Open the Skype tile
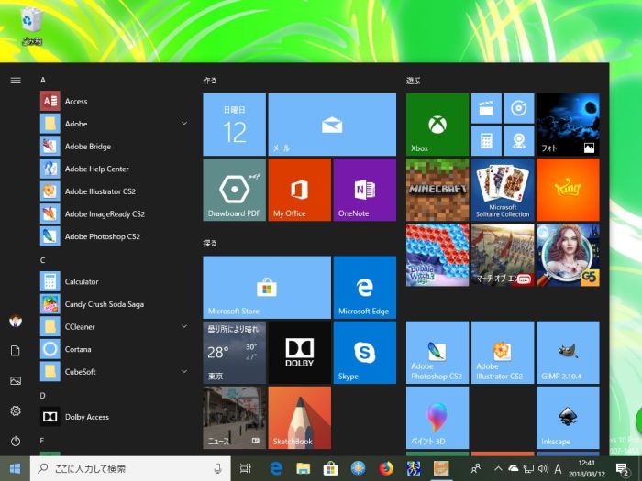Viewport: 642px width, 481px height. coord(364,353)
